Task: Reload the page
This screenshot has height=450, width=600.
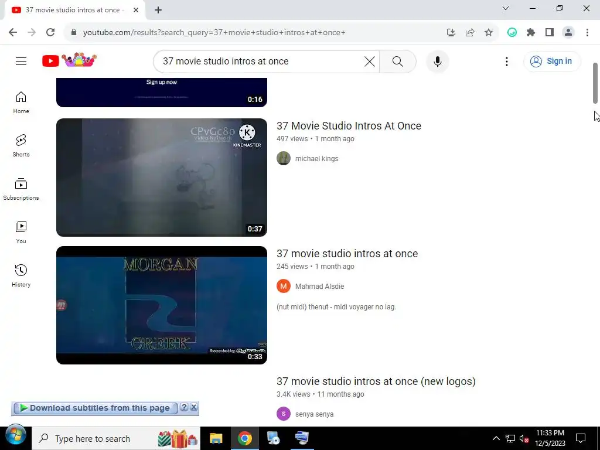Action: click(x=50, y=32)
